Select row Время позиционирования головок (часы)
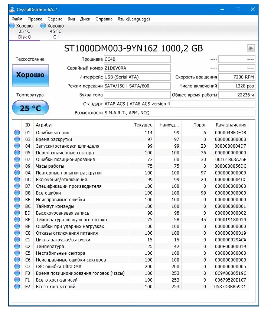 tap(131, 273)
